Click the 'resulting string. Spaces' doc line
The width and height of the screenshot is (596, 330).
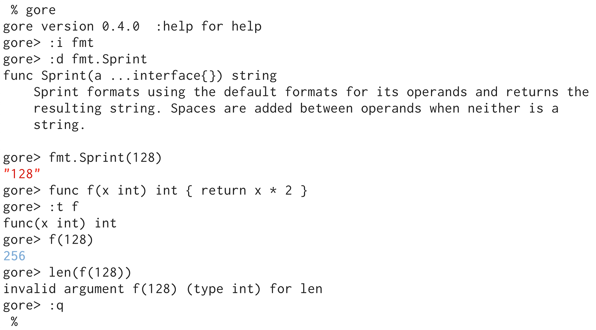(296, 108)
